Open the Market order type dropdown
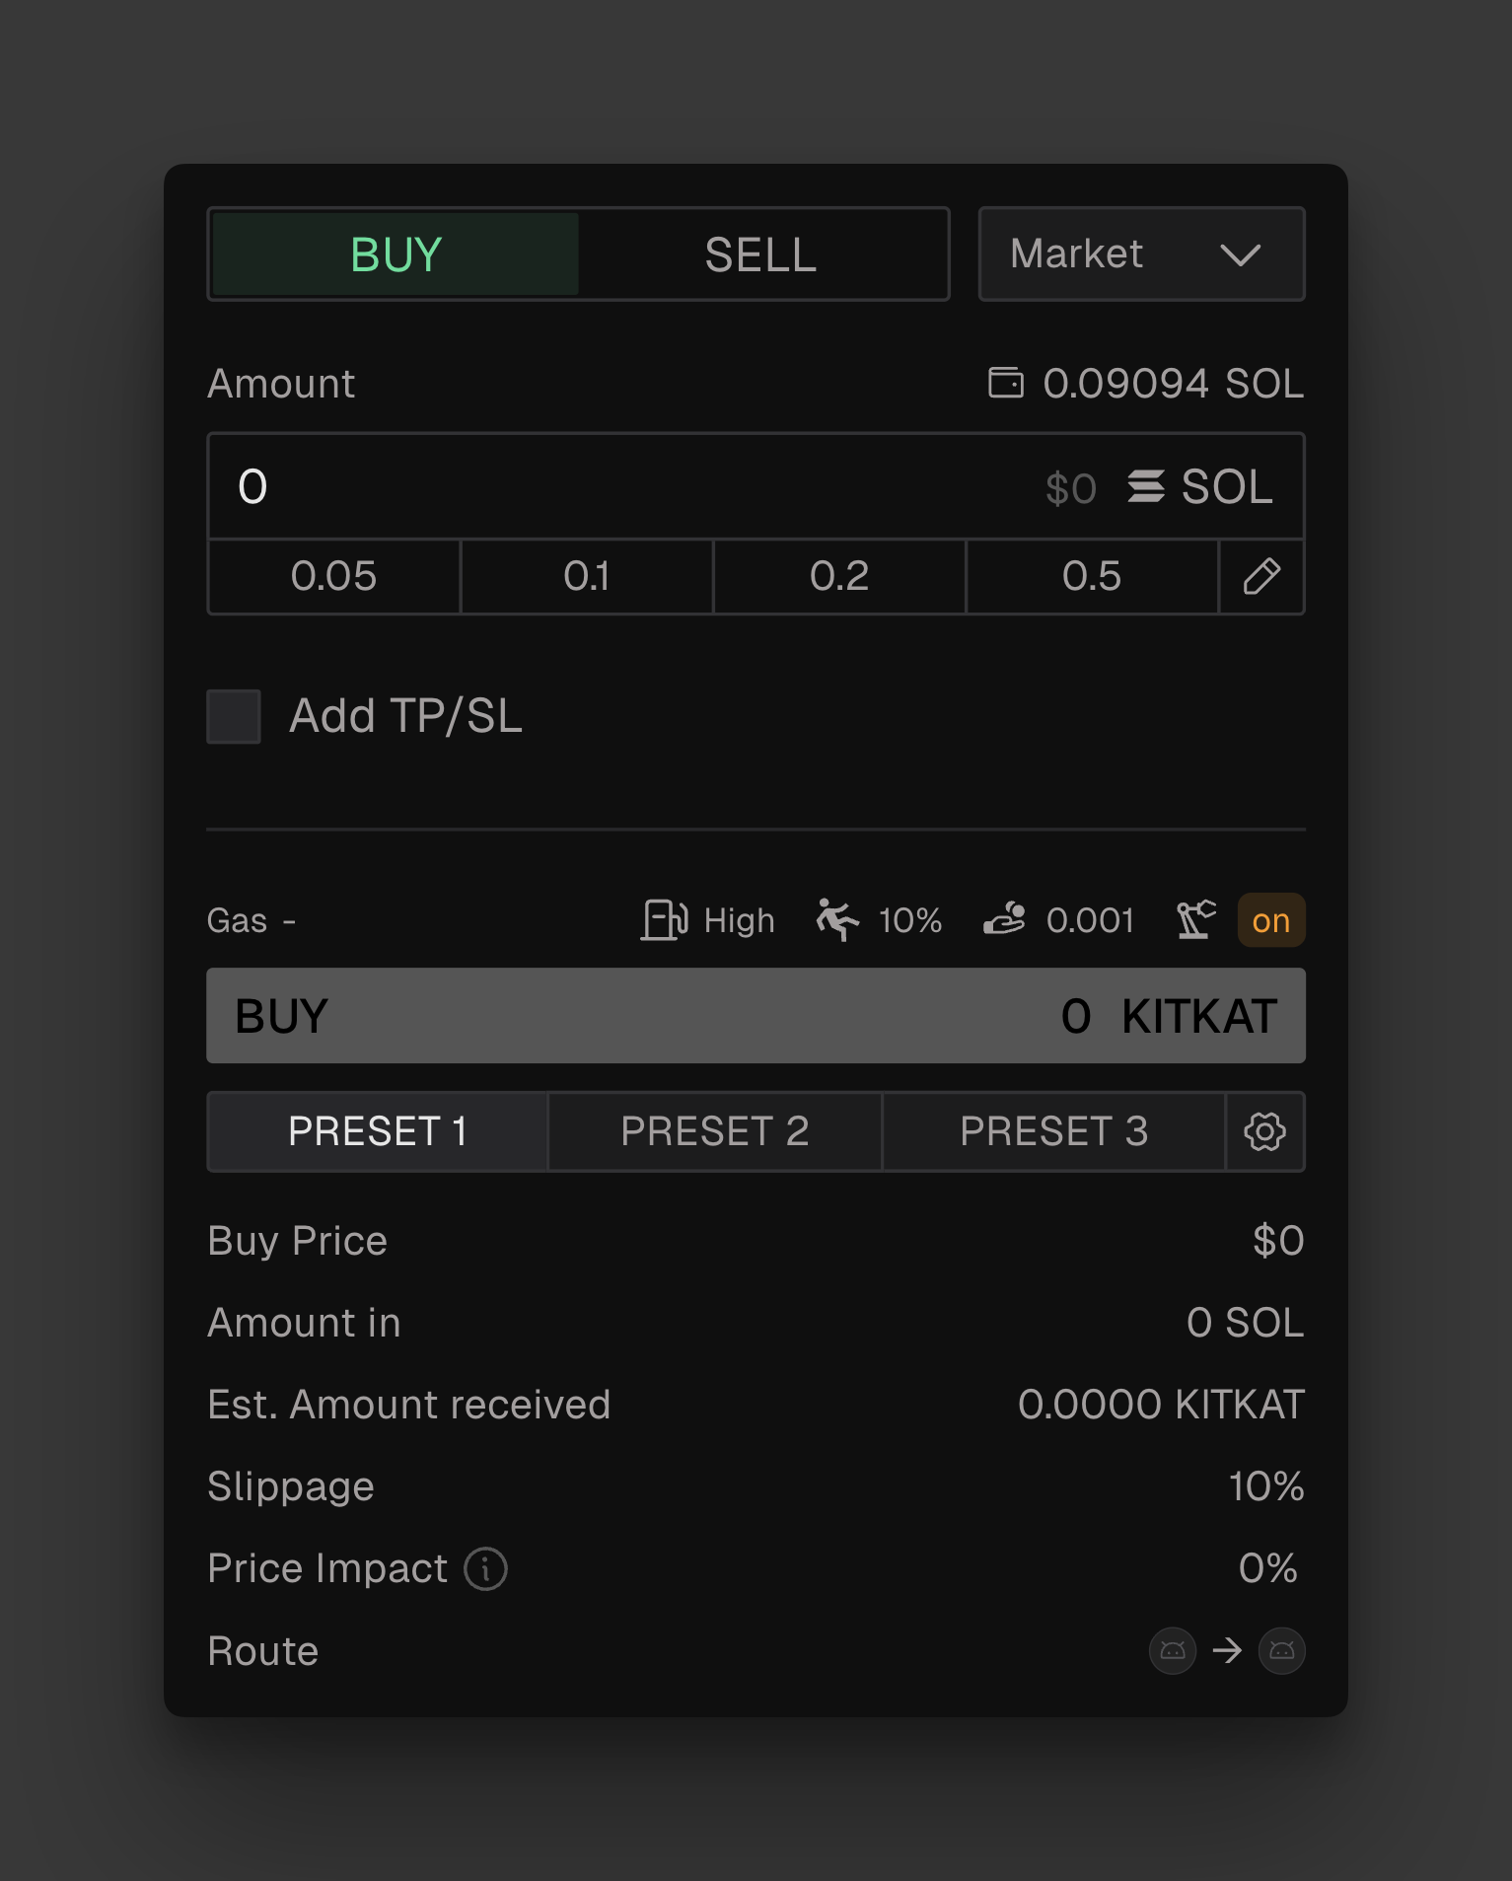The height and width of the screenshot is (1881, 1512). point(1141,254)
